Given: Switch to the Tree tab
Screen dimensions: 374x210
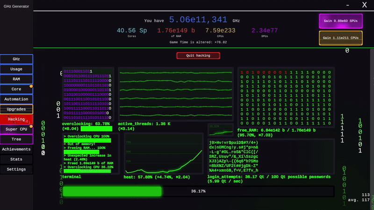Looking at the screenshot, I should (x=16, y=139).
